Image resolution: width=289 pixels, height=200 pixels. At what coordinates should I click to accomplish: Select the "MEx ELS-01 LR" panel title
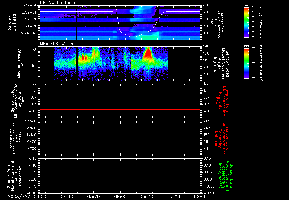56,44
